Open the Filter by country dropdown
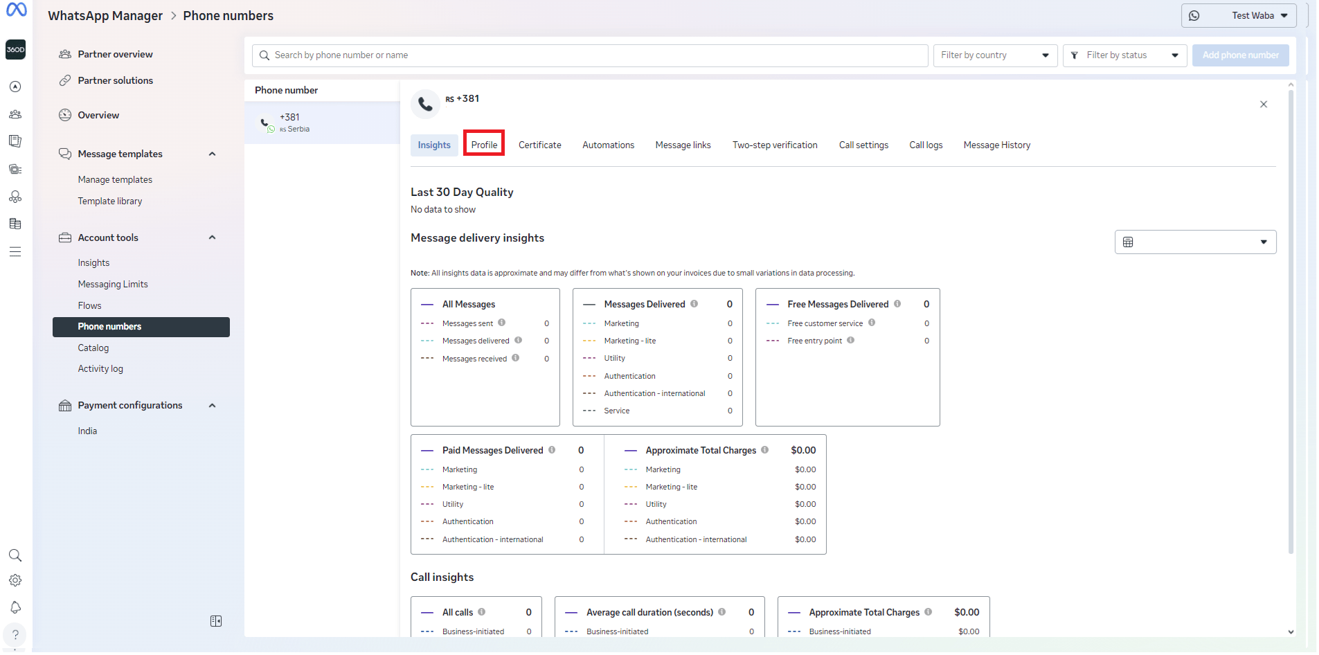This screenshot has height=655, width=1319. (x=995, y=55)
